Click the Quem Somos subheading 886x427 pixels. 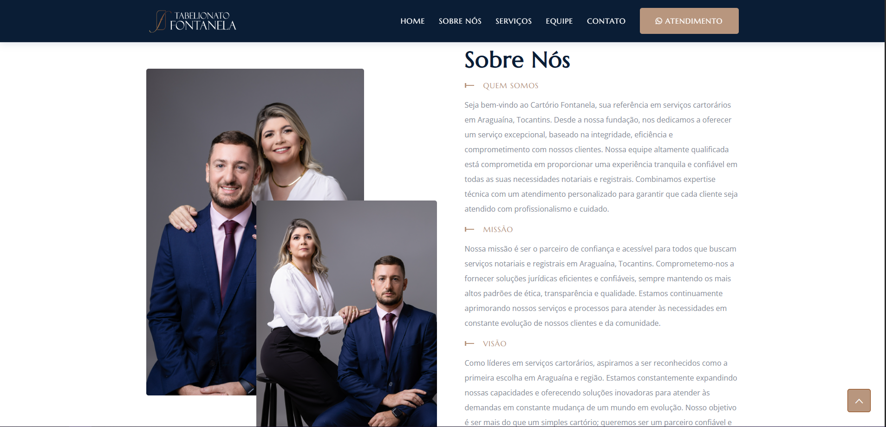510,85
